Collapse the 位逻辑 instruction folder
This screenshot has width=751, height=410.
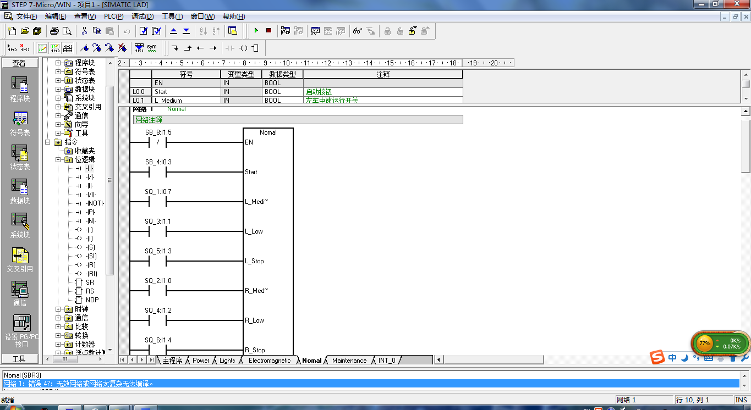(58, 160)
